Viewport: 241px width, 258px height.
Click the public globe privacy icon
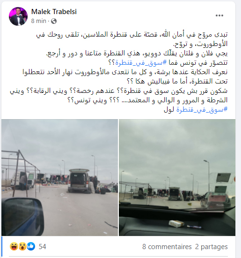tap(54, 21)
